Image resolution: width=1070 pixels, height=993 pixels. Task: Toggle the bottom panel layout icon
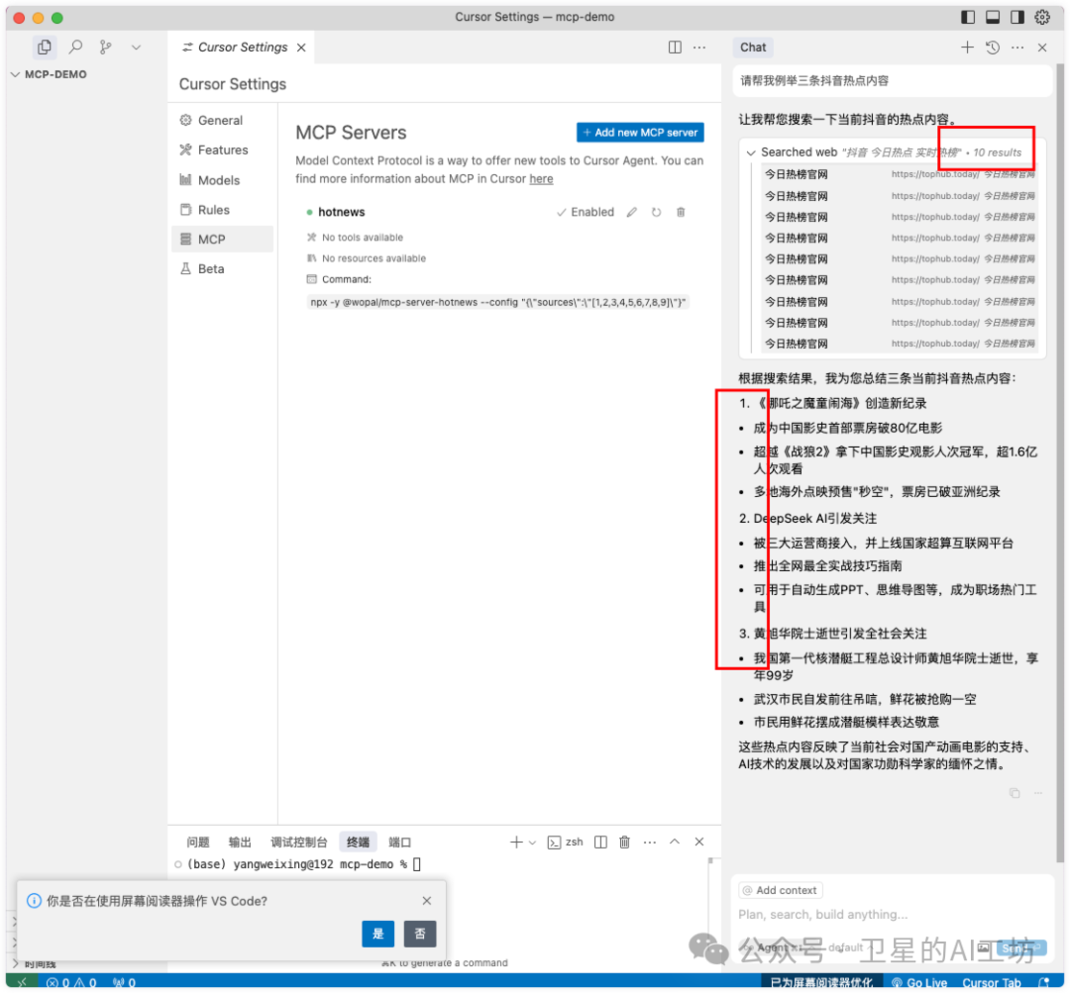tap(992, 17)
